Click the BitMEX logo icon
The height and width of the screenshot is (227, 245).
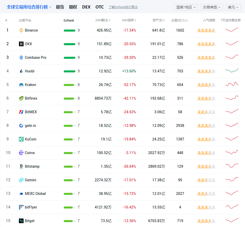tap(21, 112)
